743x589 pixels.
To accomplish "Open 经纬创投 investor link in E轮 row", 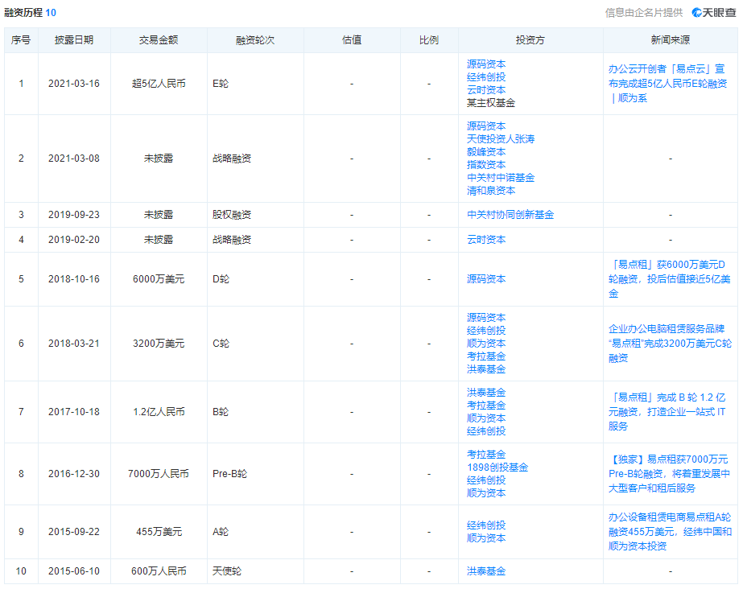I will pyautogui.click(x=486, y=77).
